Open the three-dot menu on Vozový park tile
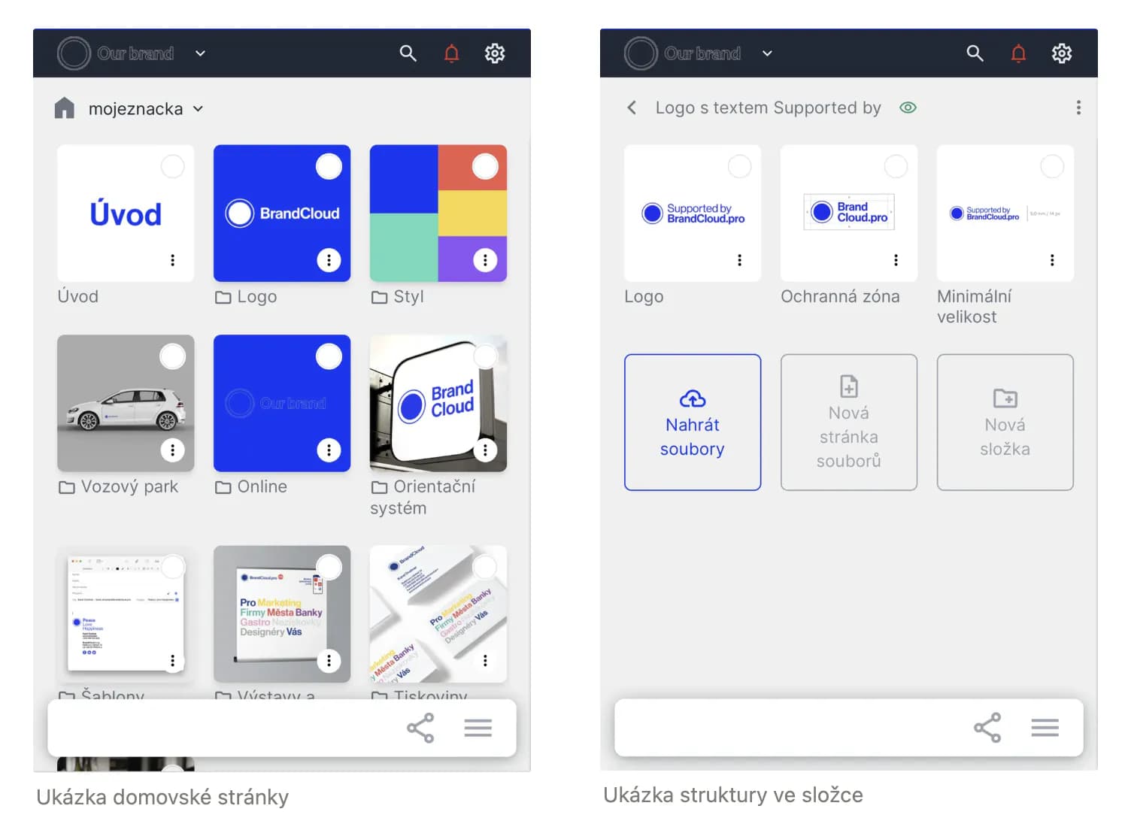The width and height of the screenshot is (1131, 827). [x=172, y=450]
